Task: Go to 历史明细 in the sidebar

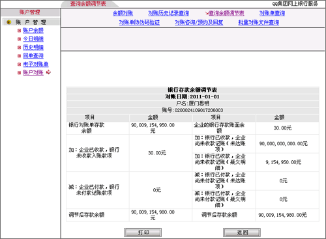Action: pyautogui.click(x=33, y=48)
